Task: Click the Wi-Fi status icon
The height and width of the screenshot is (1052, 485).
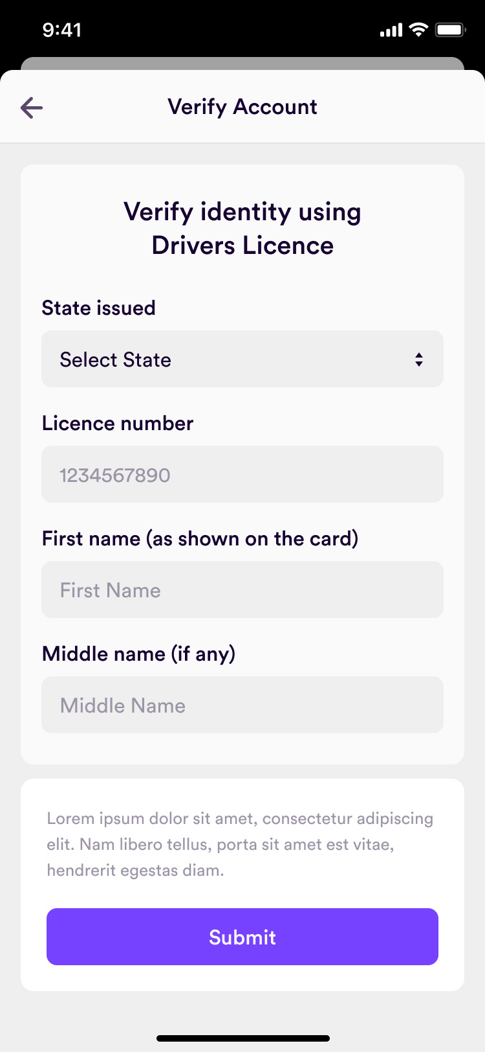Action: (419, 29)
